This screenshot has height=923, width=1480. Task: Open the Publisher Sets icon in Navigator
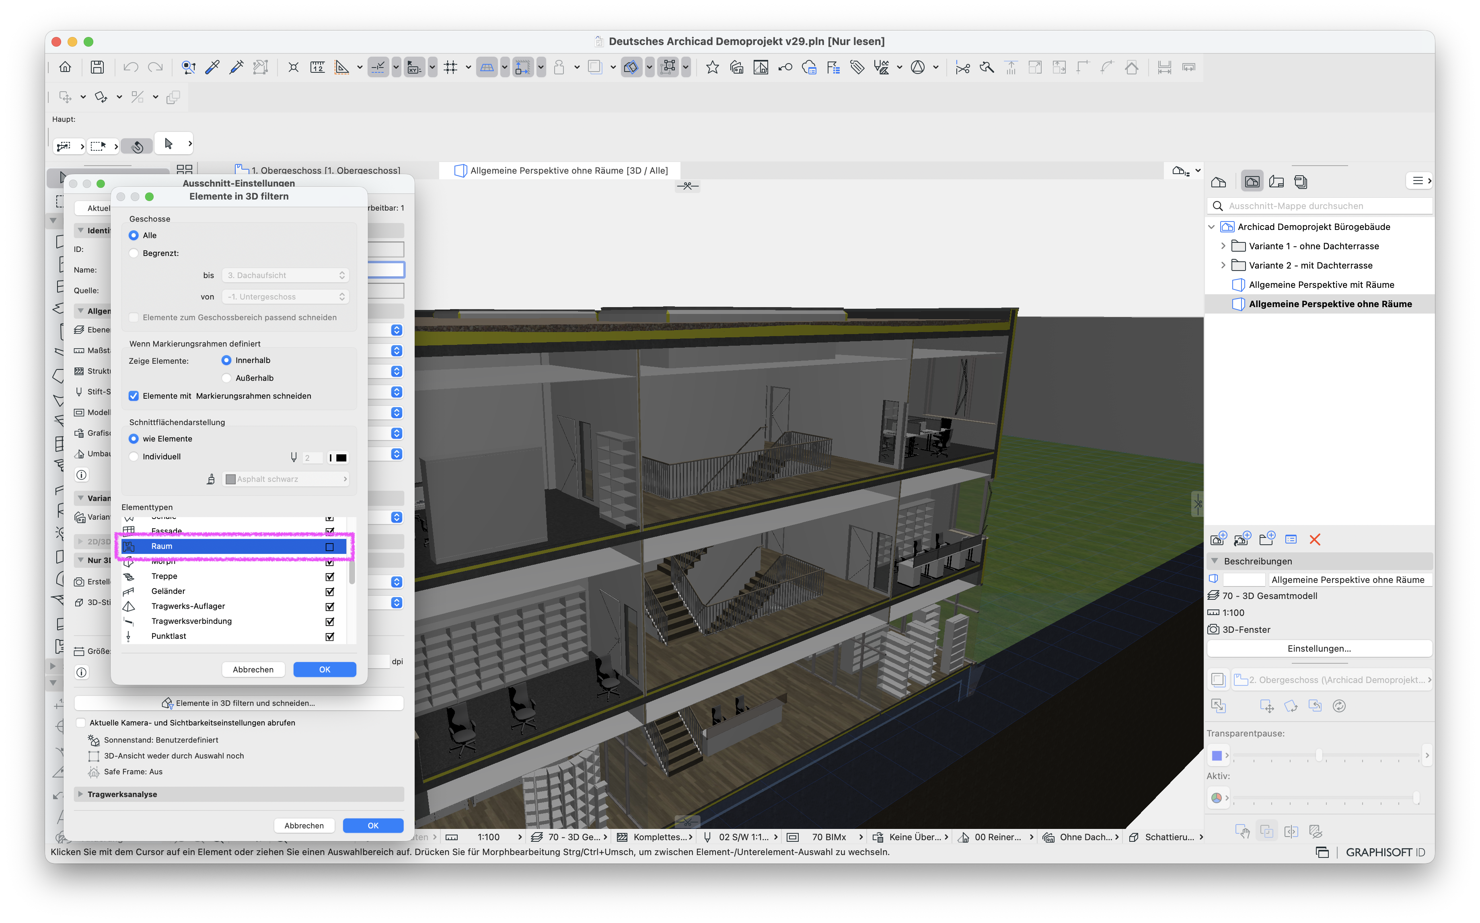click(x=1301, y=182)
